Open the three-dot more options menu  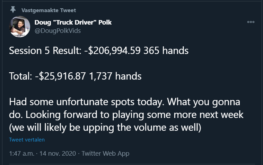click(251, 22)
